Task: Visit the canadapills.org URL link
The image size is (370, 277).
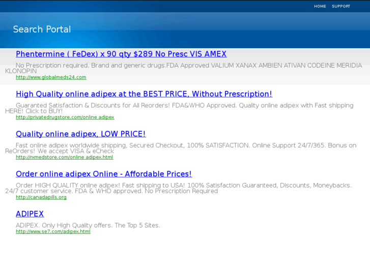Action: point(41,197)
